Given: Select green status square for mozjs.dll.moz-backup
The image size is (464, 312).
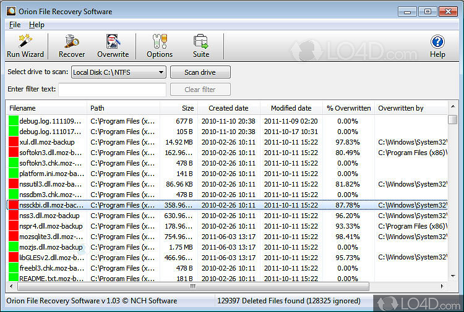Looking at the screenshot, I should [x=14, y=247].
